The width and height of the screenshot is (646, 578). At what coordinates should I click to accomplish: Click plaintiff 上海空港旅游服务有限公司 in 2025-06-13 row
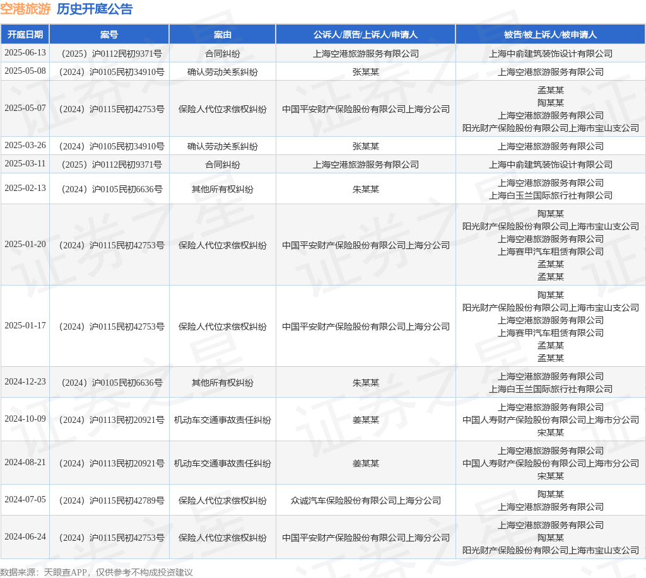366,54
